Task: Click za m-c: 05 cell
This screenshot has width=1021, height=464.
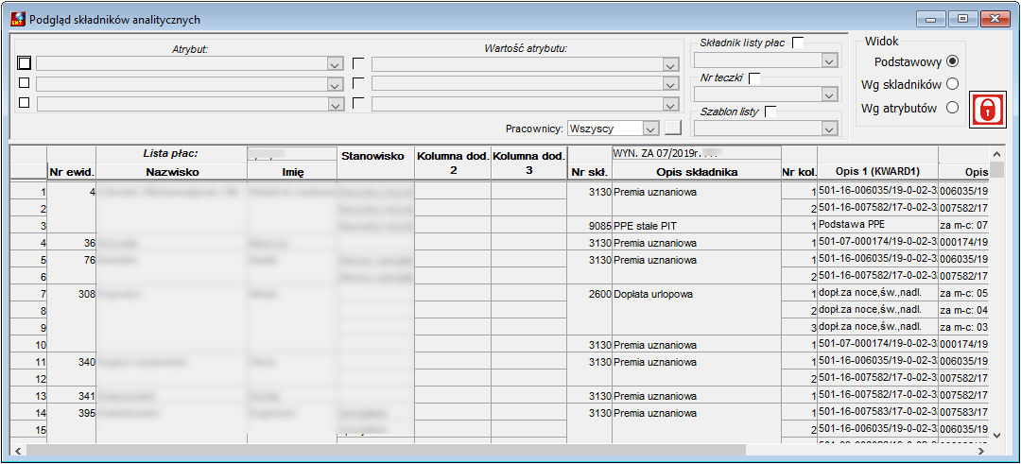Action: pos(963,294)
